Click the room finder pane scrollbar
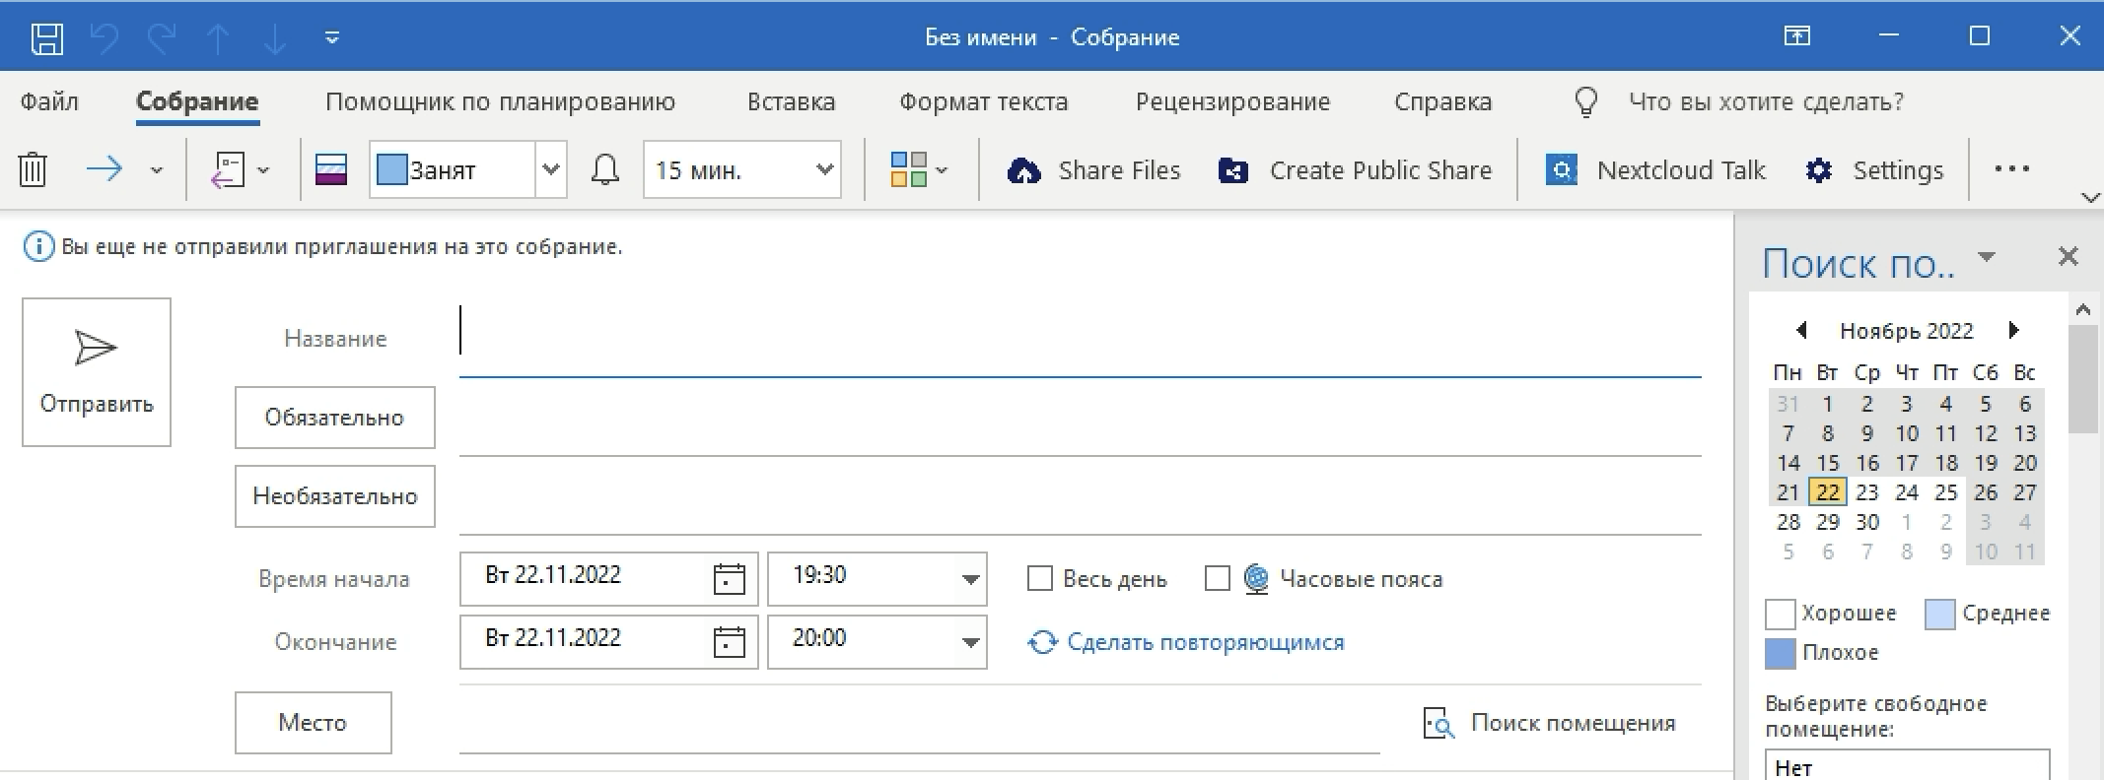The width and height of the screenshot is (2104, 780). tap(2083, 379)
